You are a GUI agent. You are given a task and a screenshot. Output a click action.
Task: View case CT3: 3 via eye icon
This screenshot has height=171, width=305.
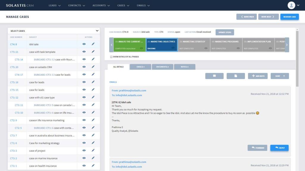click(x=84, y=151)
